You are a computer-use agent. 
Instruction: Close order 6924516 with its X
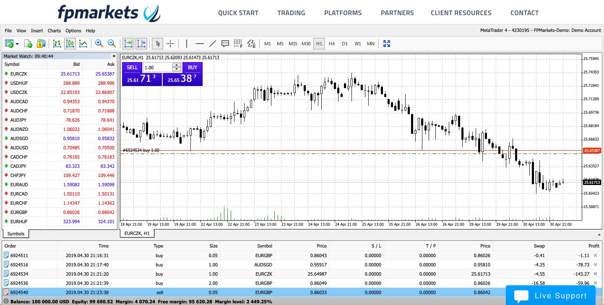point(595,265)
